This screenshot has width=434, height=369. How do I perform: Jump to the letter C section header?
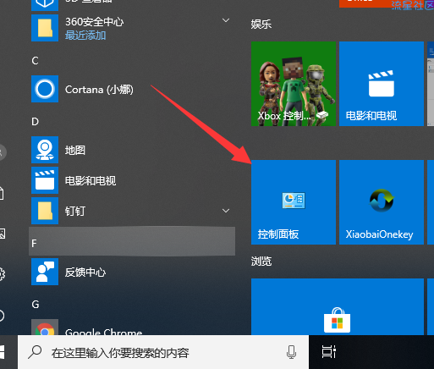[35, 60]
